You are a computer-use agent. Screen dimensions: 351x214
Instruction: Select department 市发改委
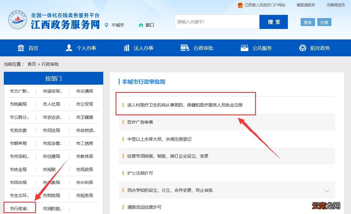[18, 130]
